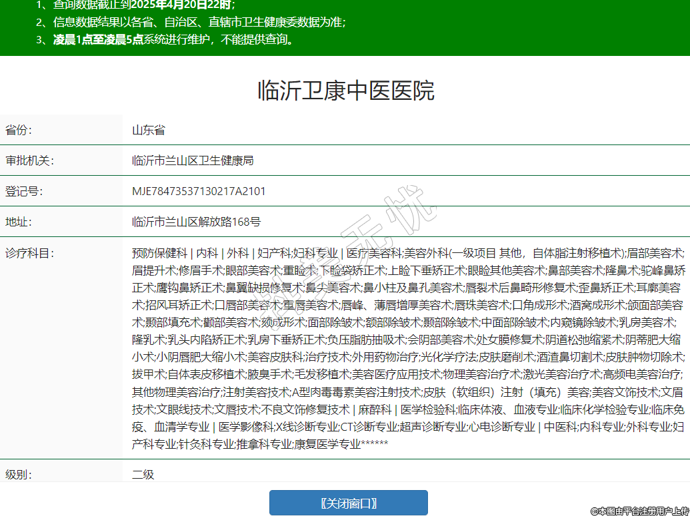Screen dimensions: 690x516
Task: Select the hospital title 临沂卫康中医医院
Action: coord(345,90)
